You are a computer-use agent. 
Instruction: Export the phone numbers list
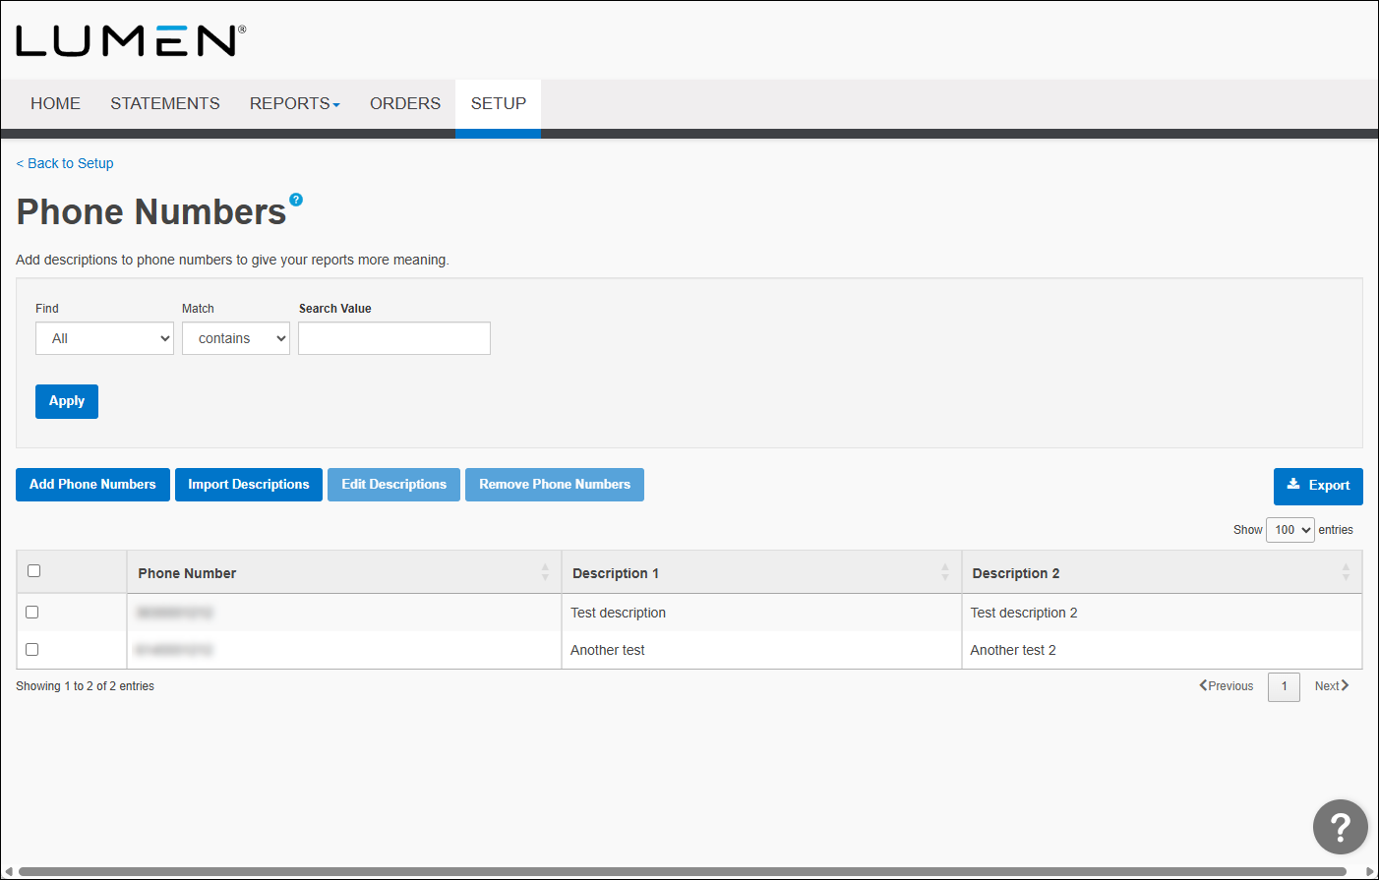(1317, 486)
